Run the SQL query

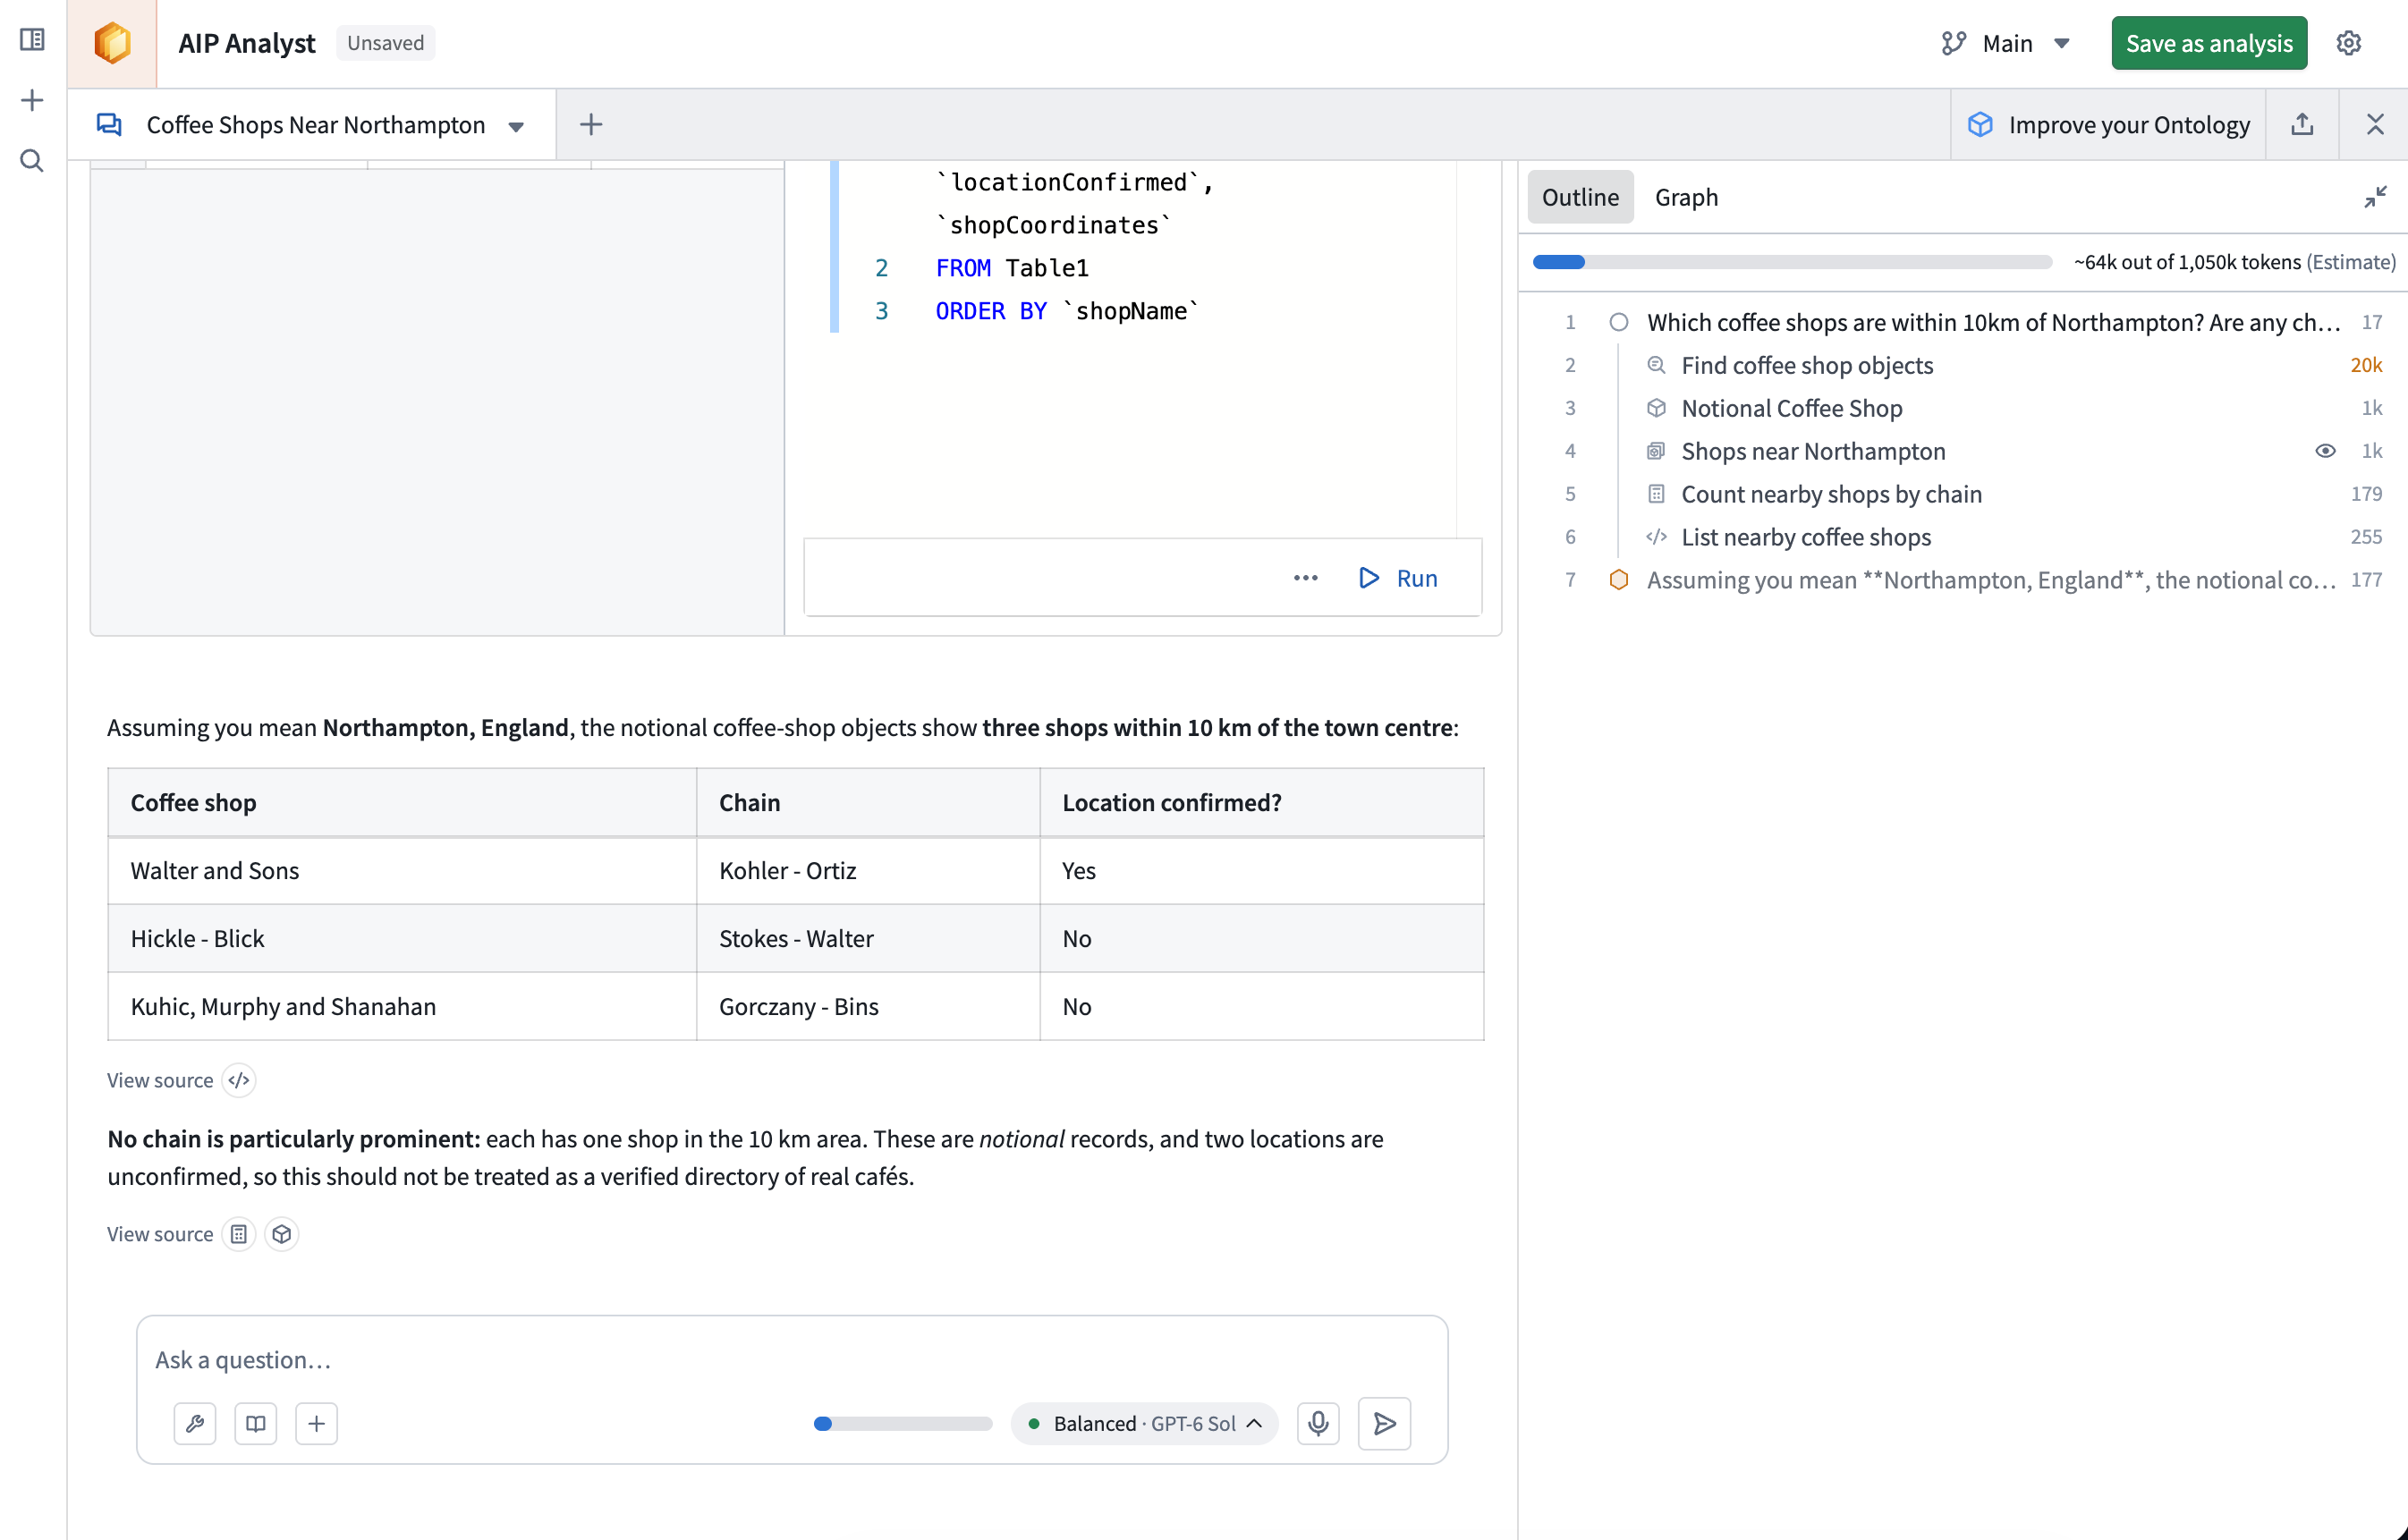click(x=1399, y=578)
